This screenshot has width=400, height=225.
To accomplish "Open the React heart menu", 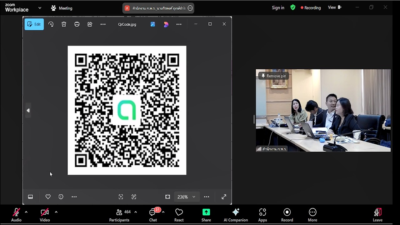I will (179, 215).
